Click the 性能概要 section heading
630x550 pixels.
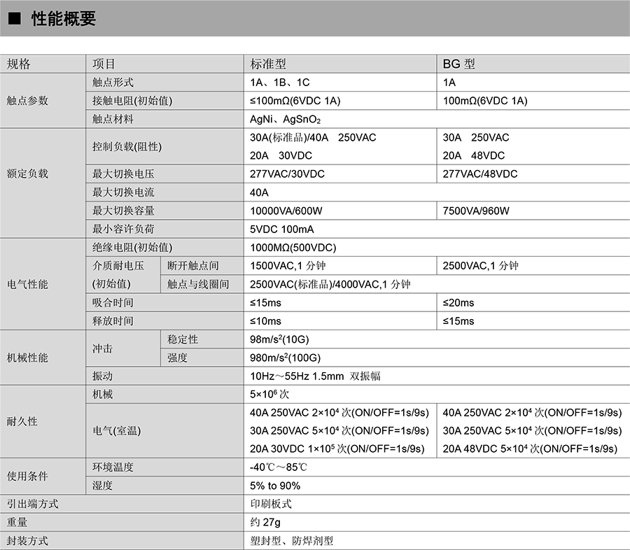(64, 20)
